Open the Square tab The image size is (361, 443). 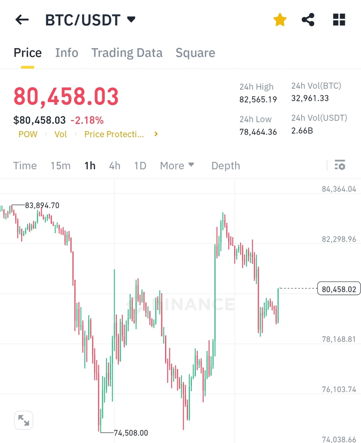click(x=195, y=53)
